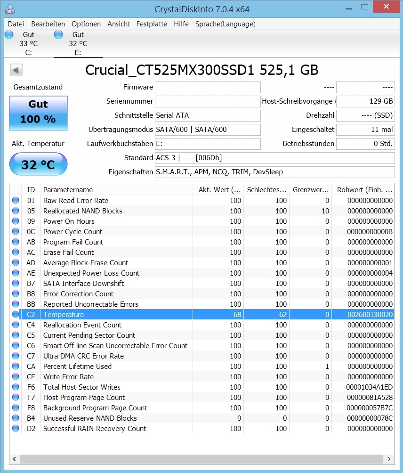Click the Crucial_CT525MX300SSD1 525,1 GB title
The width and height of the screenshot is (403, 473).
(x=201, y=70)
